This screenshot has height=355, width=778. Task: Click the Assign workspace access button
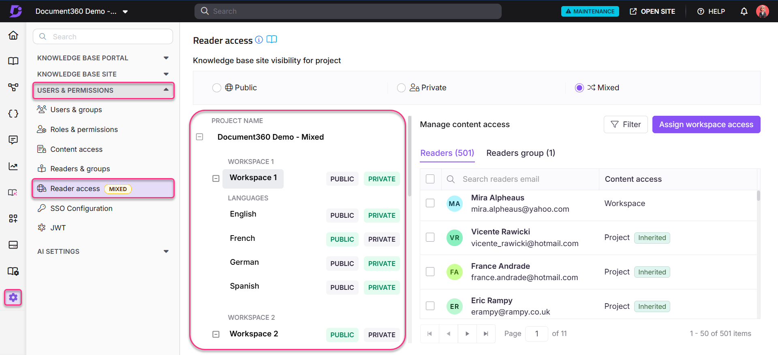click(706, 125)
